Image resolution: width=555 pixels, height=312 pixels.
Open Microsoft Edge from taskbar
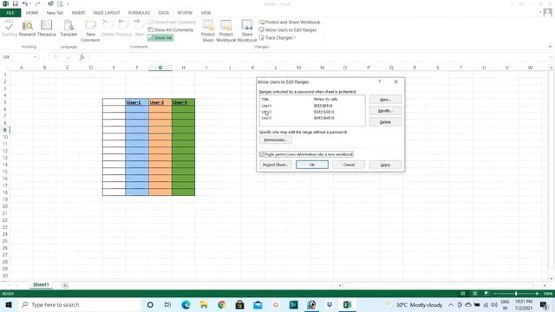(x=186, y=304)
